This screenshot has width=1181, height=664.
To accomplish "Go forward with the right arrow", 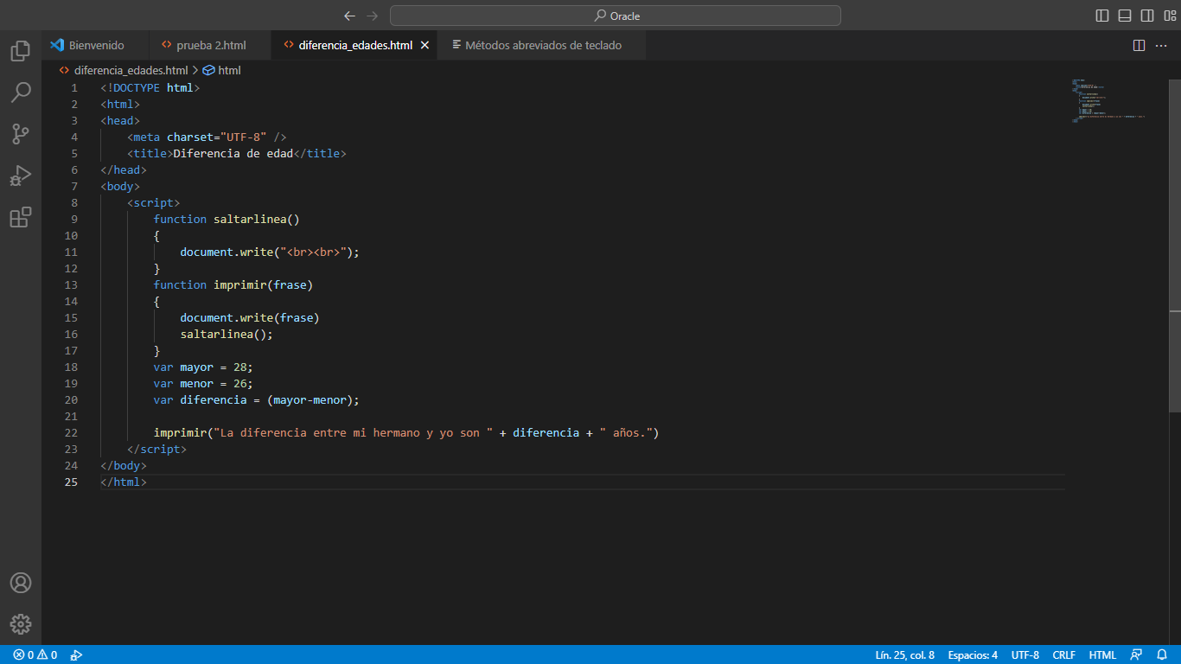I will (x=373, y=16).
